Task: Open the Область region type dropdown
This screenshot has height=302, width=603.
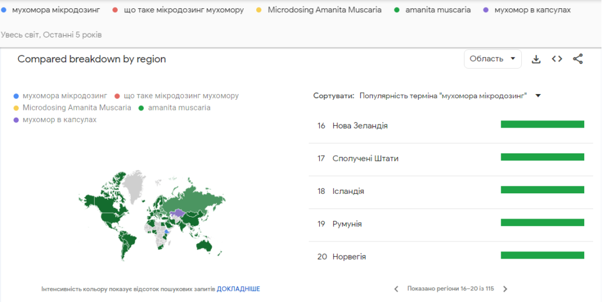Action: point(492,59)
